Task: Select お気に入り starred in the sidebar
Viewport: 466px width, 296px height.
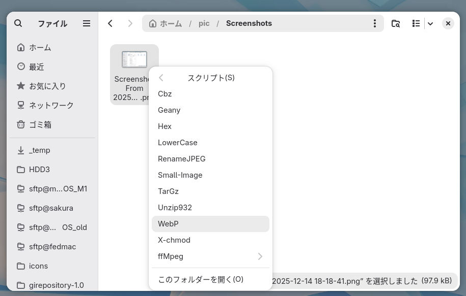Action: click(47, 86)
